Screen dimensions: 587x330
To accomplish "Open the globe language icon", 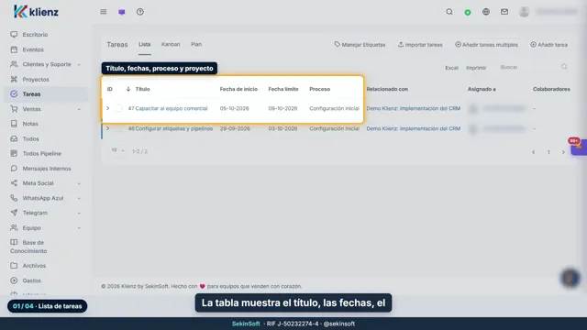I will (486, 12).
